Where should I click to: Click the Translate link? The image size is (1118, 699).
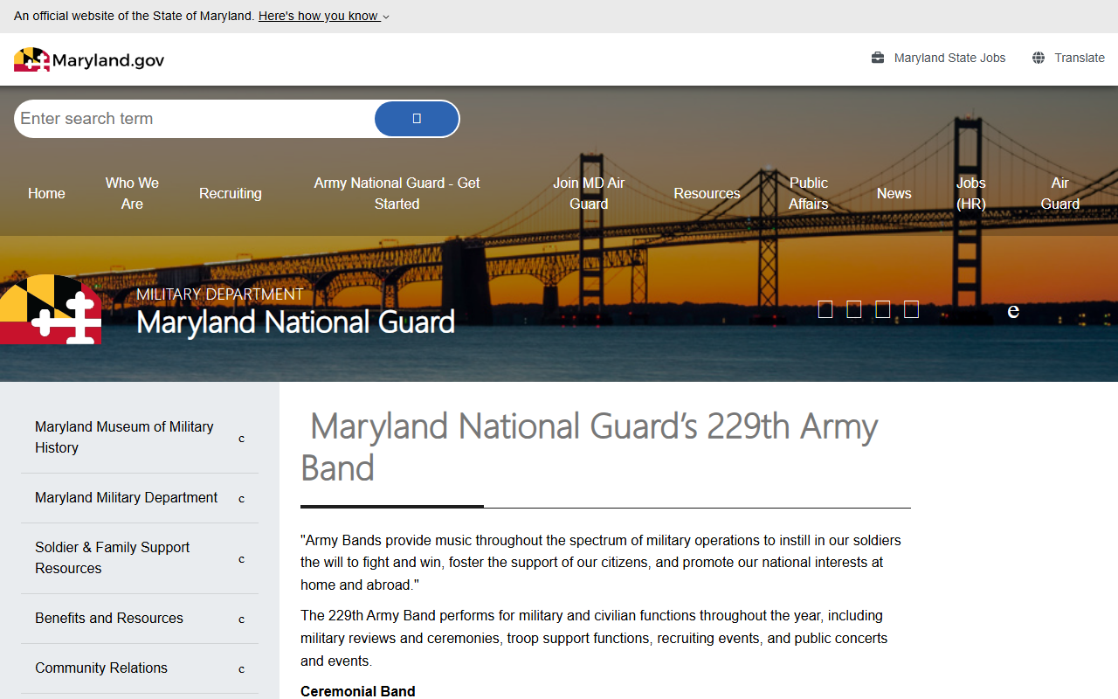click(x=1080, y=58)
